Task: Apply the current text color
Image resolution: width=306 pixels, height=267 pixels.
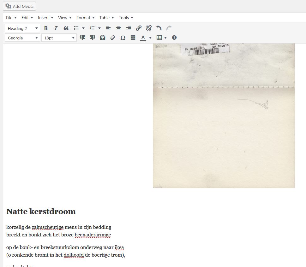Action: 143,38
